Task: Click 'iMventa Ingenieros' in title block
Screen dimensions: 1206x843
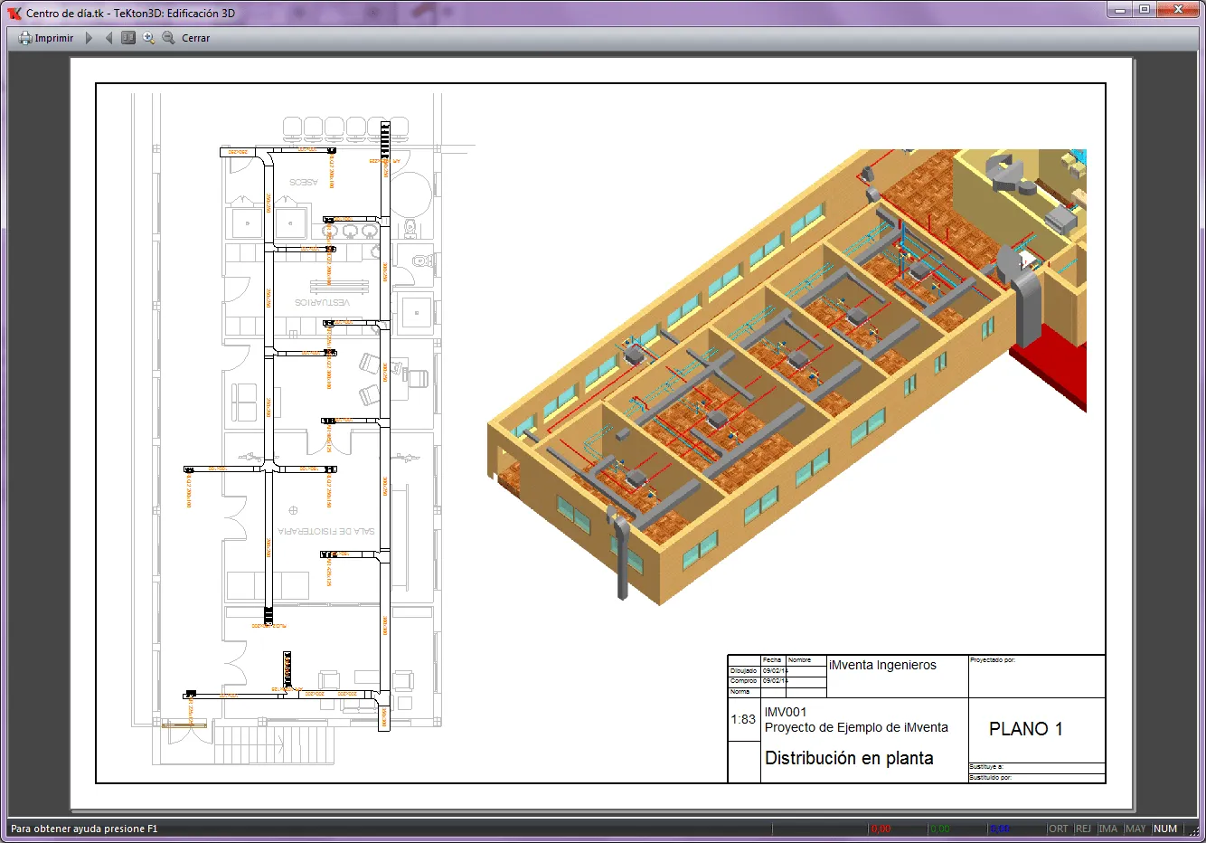Action: coord(882,665)
